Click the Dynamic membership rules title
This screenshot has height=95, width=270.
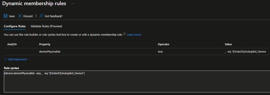34,4
